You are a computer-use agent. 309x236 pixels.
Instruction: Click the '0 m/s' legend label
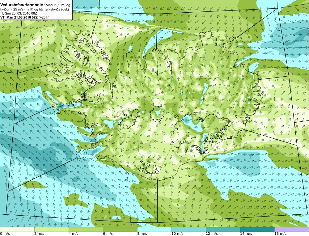[x=5, y=234]
